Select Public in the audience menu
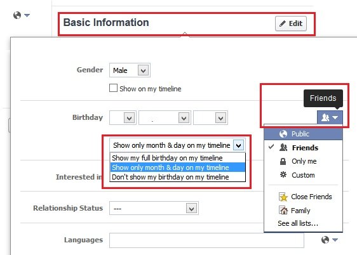The height and width of the screenshot is (255, 357). (x=303, y=134)
